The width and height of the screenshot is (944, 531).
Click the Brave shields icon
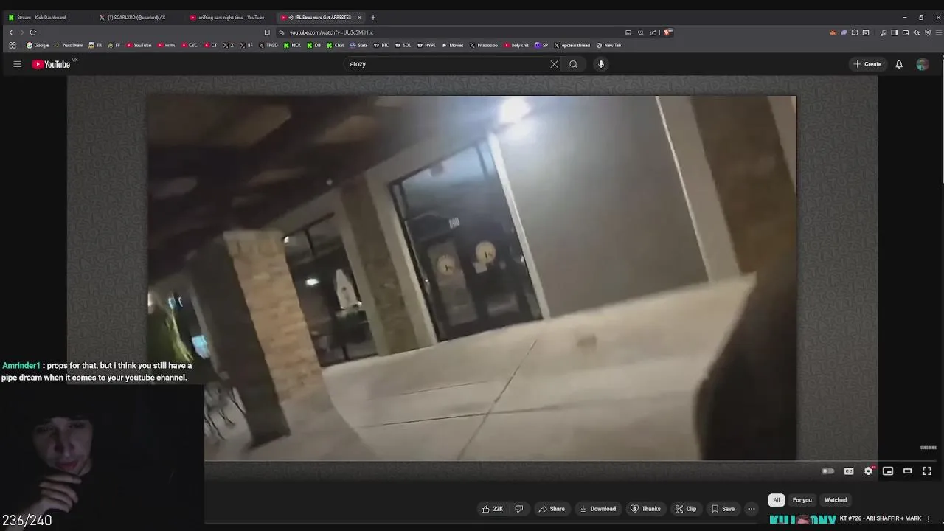click(667, 32)
